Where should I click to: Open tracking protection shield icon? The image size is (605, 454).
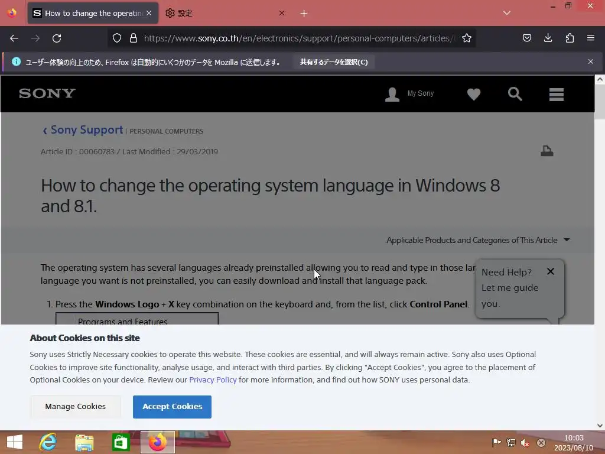pos(117,38)
